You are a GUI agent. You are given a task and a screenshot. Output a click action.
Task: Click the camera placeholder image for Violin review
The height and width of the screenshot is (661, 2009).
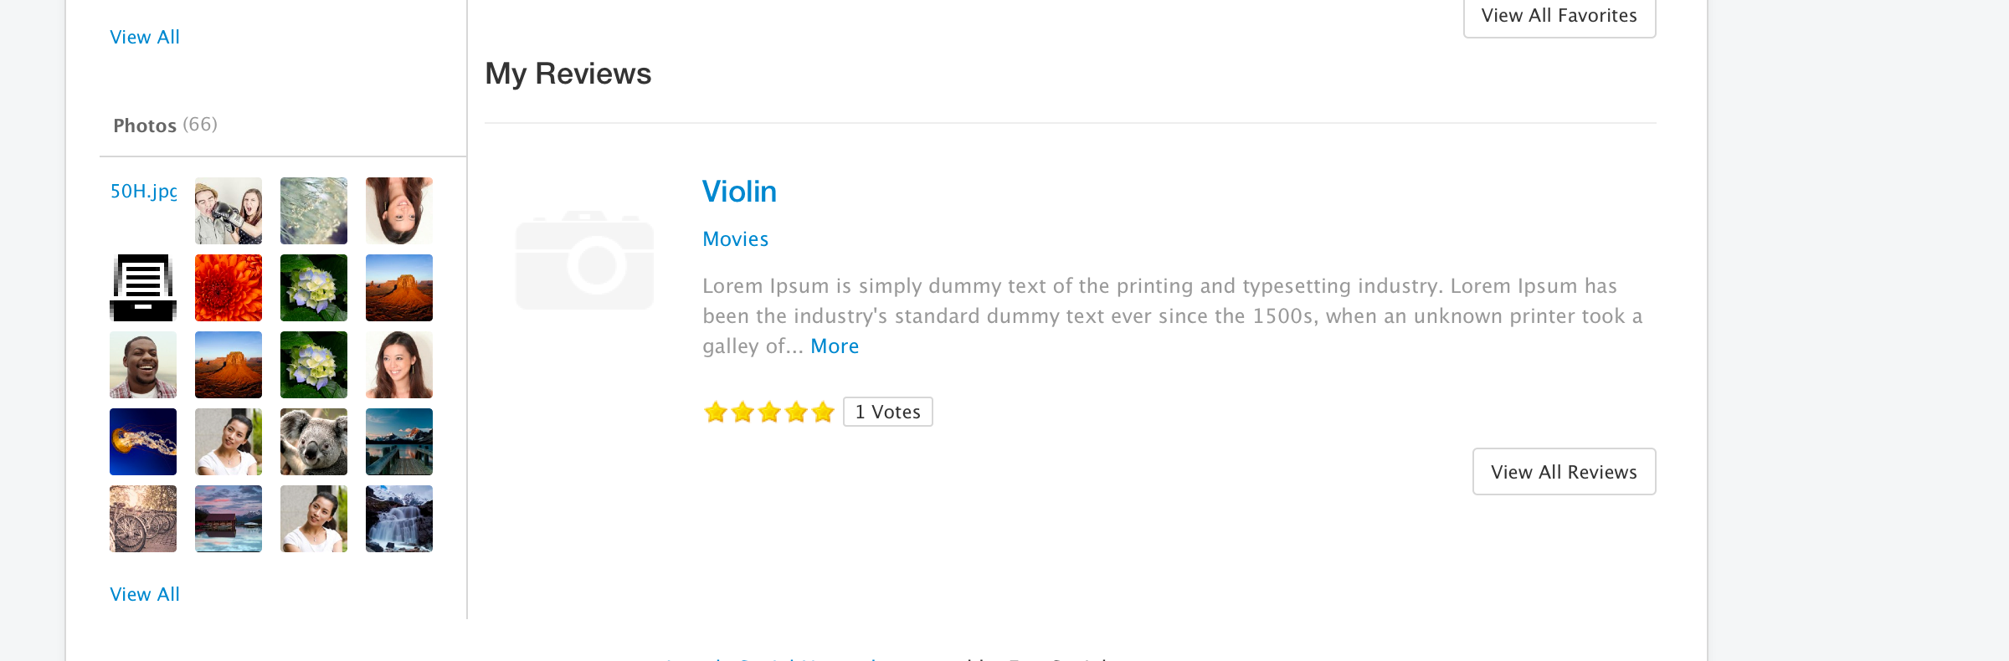click(584, 260)
